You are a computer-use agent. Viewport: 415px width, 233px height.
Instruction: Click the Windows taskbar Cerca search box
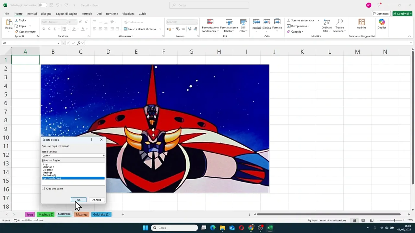[x=174, y=228]
